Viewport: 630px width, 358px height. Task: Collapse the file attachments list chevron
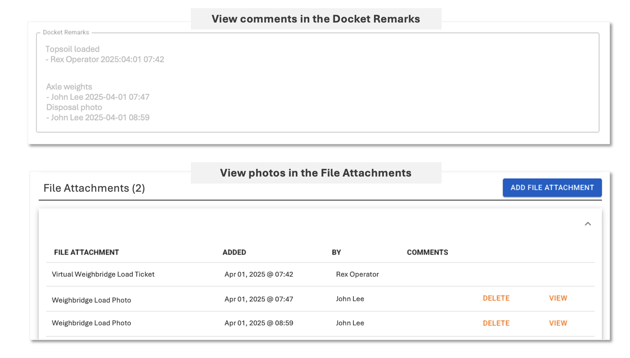(x=587, y=224)
